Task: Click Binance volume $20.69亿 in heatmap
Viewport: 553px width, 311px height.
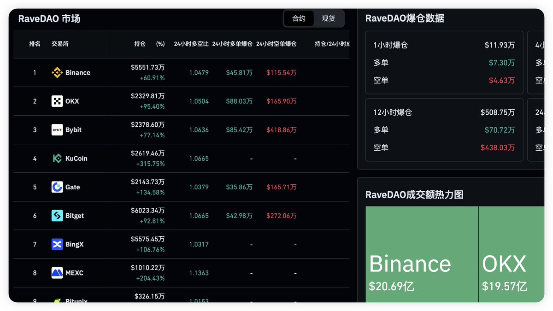Action: (392, 286)
